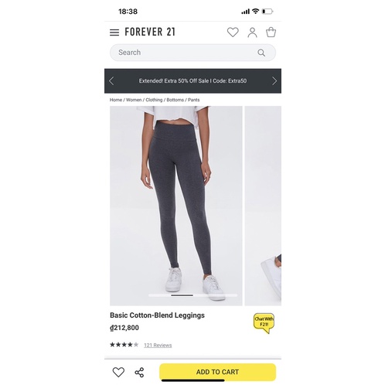
Task: Favorite the leggings with bottom heart
Action: [x=118, y=372]
